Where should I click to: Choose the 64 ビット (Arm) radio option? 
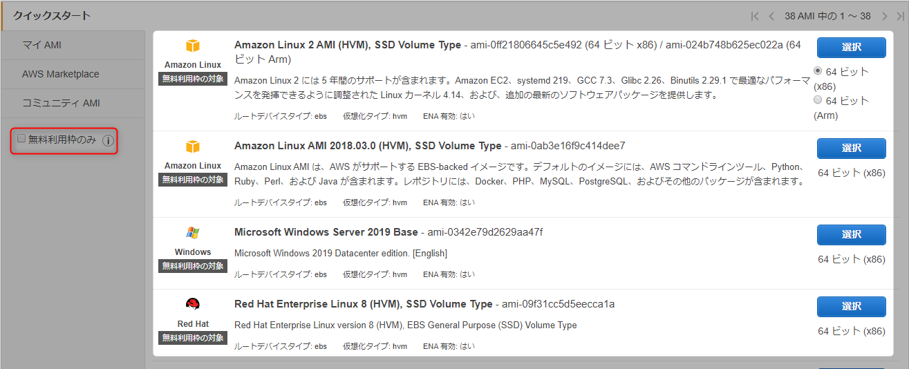point(818,100)
